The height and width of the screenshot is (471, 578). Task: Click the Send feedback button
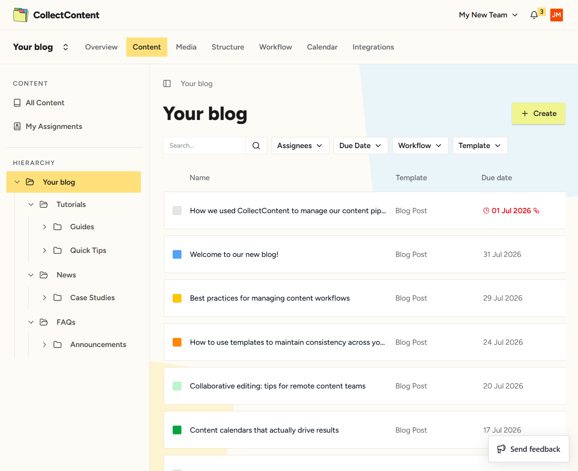(x=528, y=449)
